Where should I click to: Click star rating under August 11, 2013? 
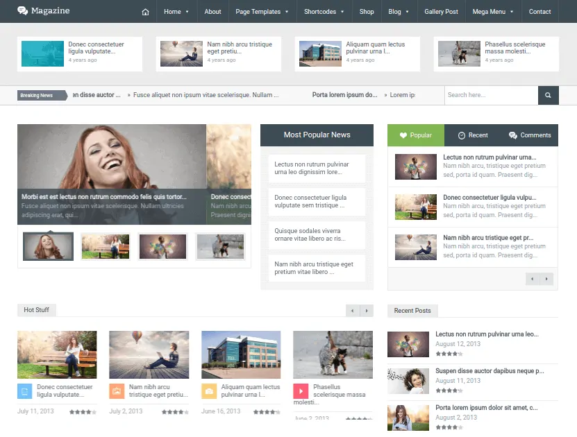(x=449, y=391)
